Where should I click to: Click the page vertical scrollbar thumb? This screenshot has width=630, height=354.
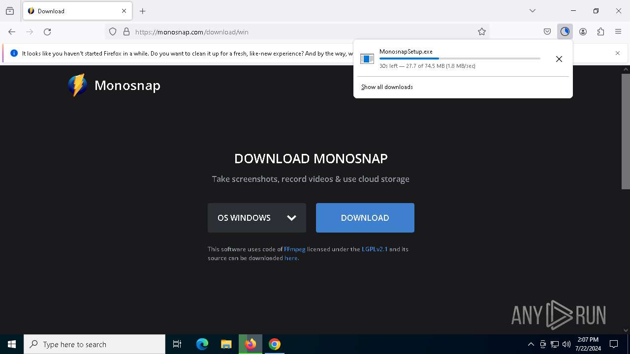click(x=626, y=131)
